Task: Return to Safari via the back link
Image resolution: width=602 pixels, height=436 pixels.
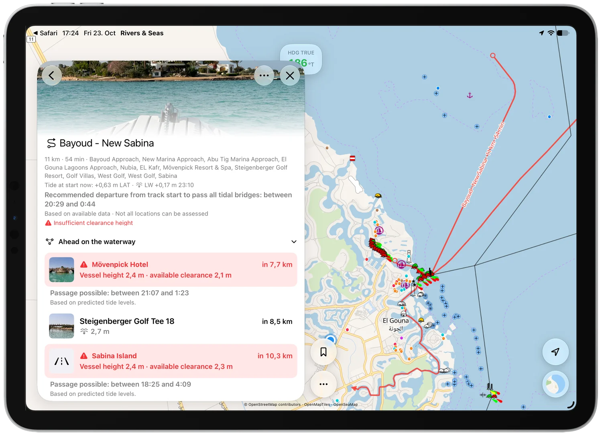Action: click(x=45, y=33)
